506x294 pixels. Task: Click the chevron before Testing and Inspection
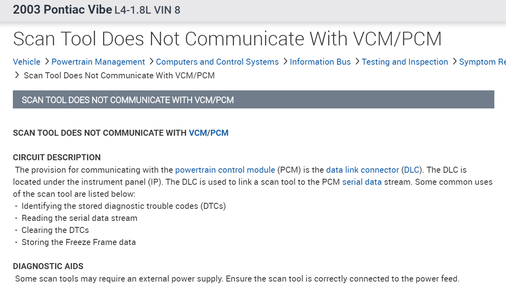(357, 61)
